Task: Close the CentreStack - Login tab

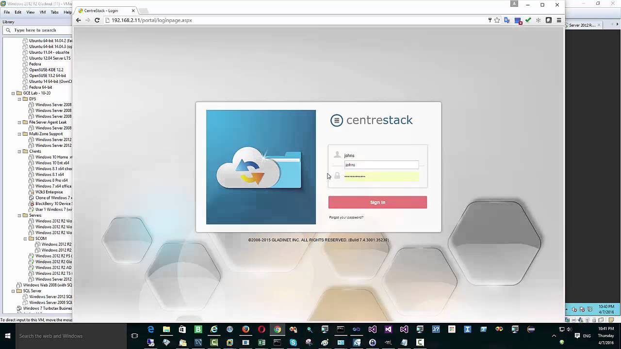Action: 133,11
